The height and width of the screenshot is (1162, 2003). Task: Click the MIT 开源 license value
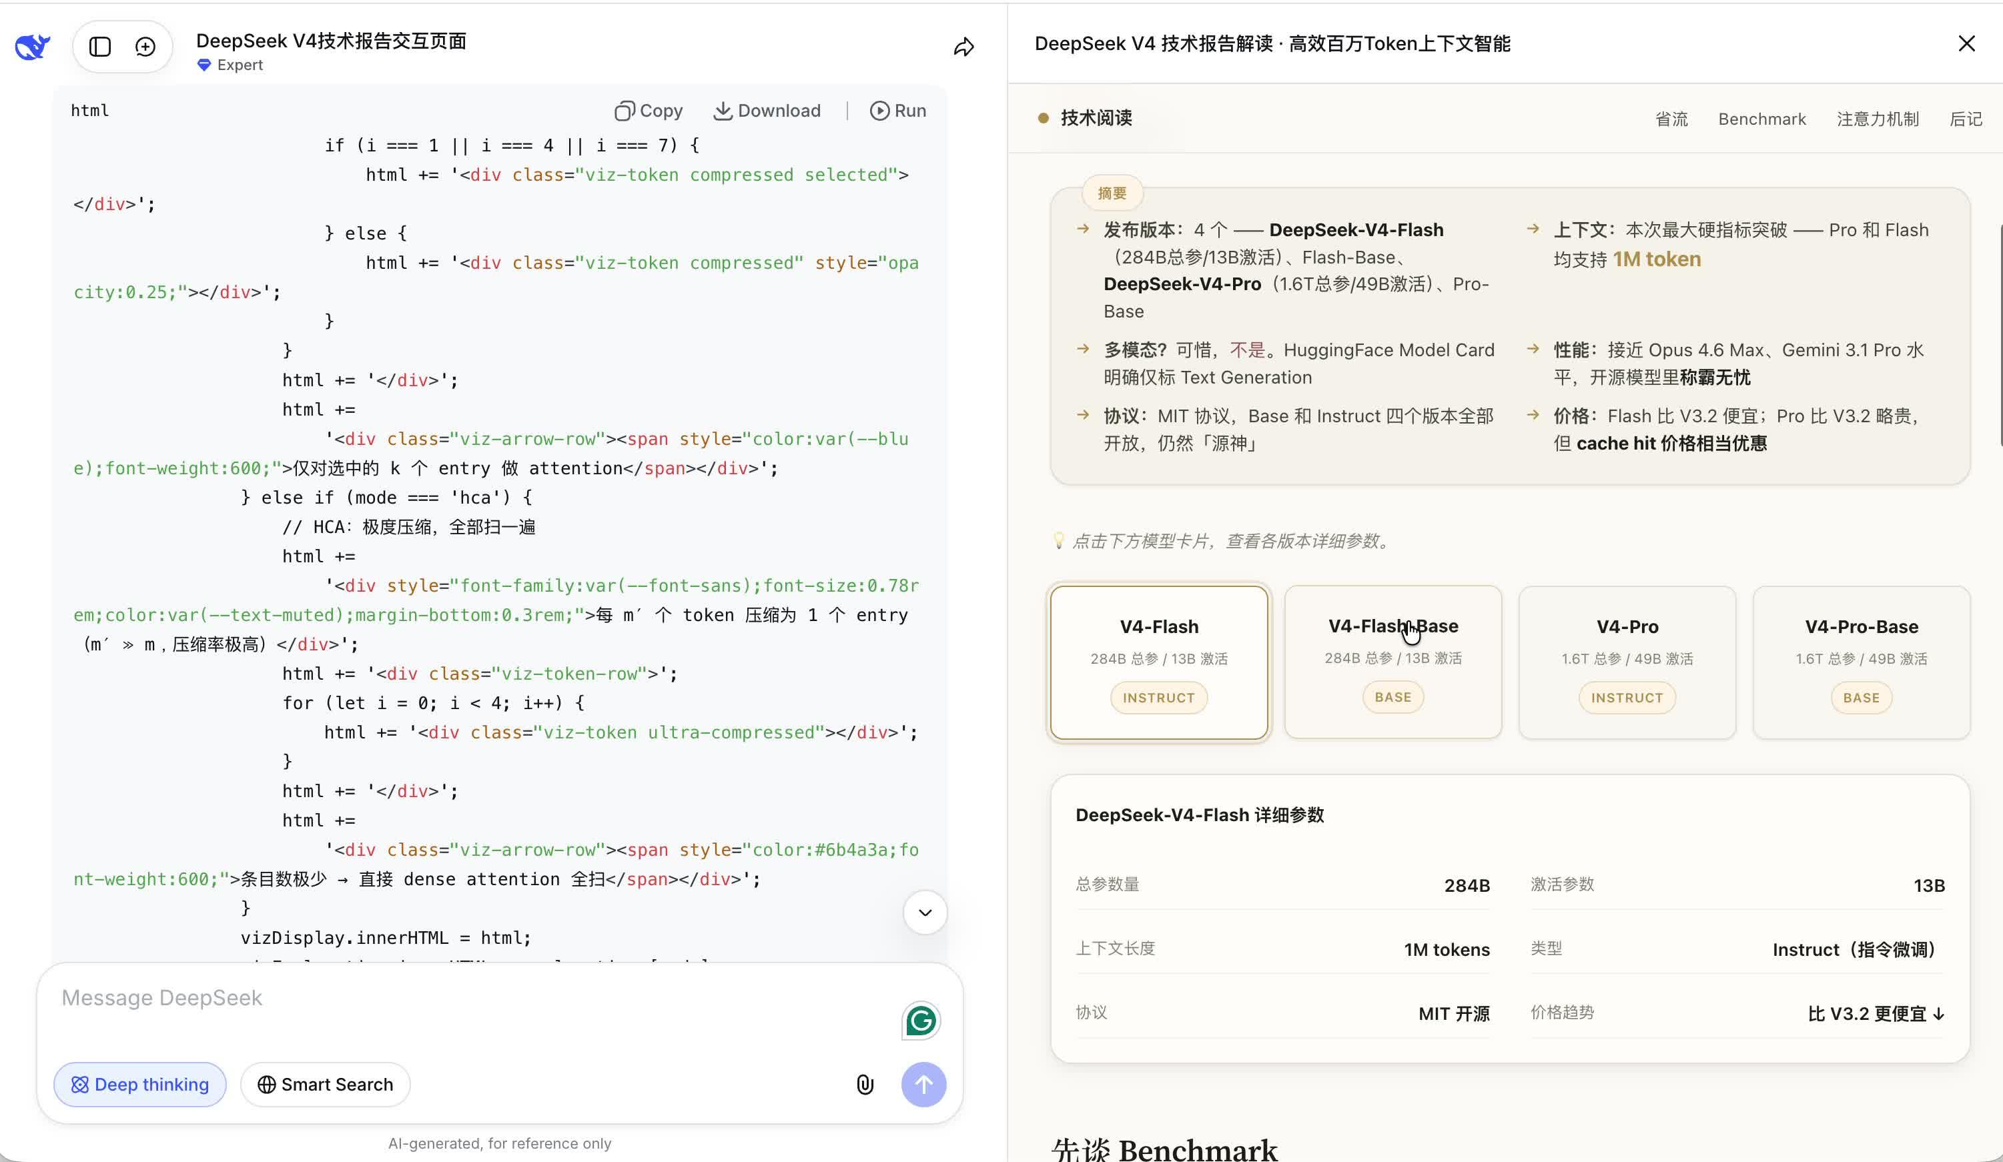point(1454,1014)
